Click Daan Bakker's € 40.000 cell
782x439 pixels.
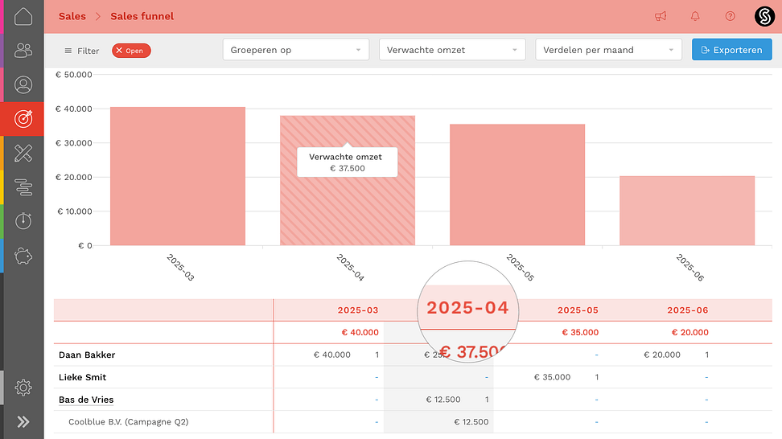tap(331, 355)
